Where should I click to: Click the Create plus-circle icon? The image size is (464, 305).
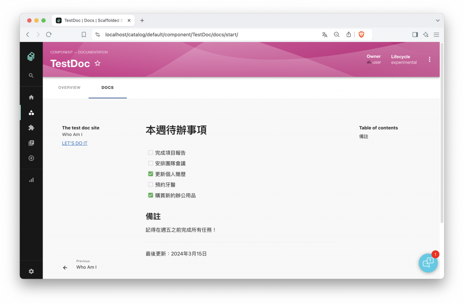[31, 158]
